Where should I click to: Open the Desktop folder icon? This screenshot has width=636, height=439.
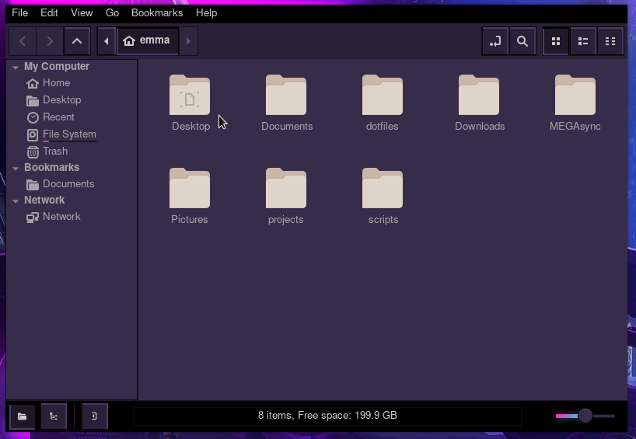point(190,95)
